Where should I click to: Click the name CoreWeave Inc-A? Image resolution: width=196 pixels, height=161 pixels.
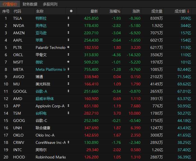pyautogui.click(x=51, y=142)
